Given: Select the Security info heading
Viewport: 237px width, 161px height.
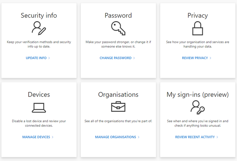Looking at the screenshot, I should [39, 16].
